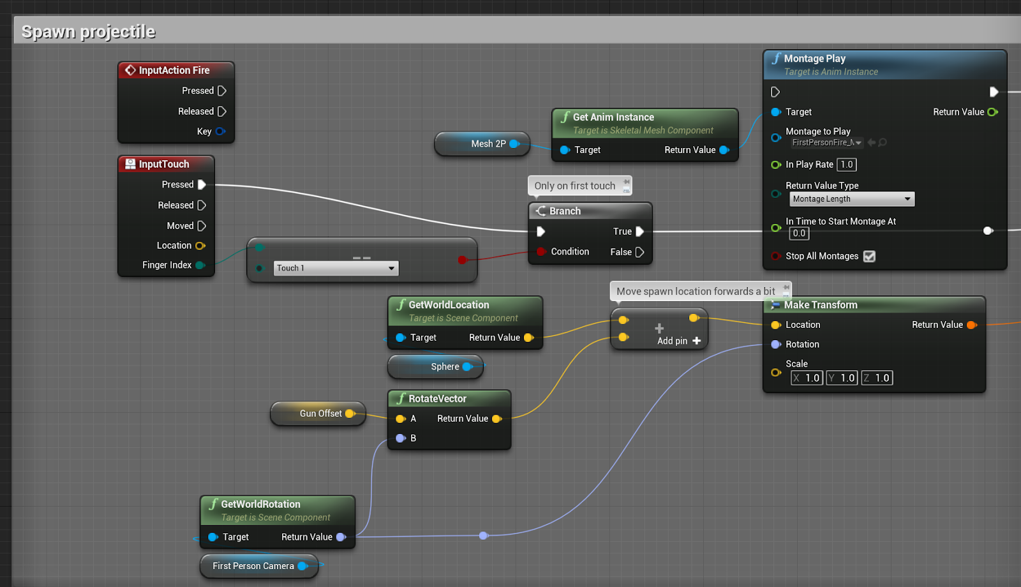Click the Released exec pin on InputTouch
Image resolution: width=1021 pixels, height=587 pixels.
(x=202, y=205)
